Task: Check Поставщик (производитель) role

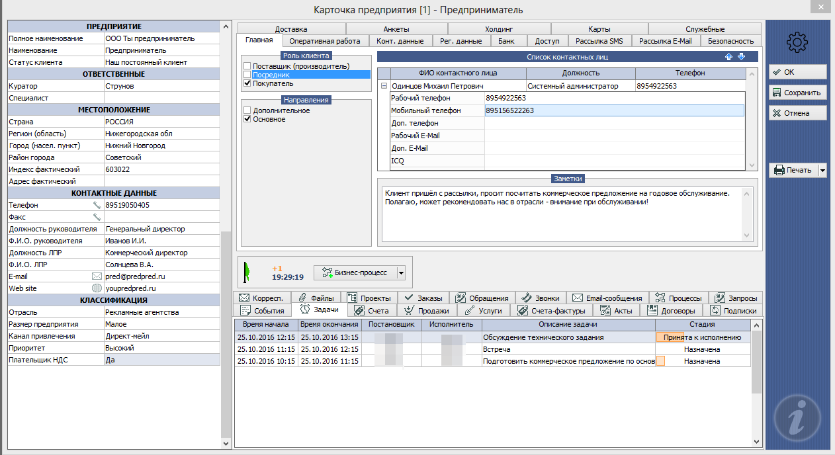Action: (x=247, y=66)
